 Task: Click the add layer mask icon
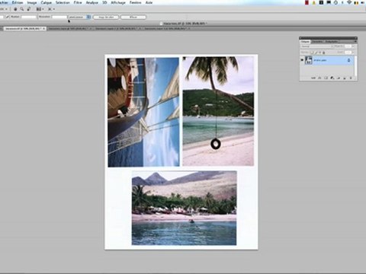(326, 78)
